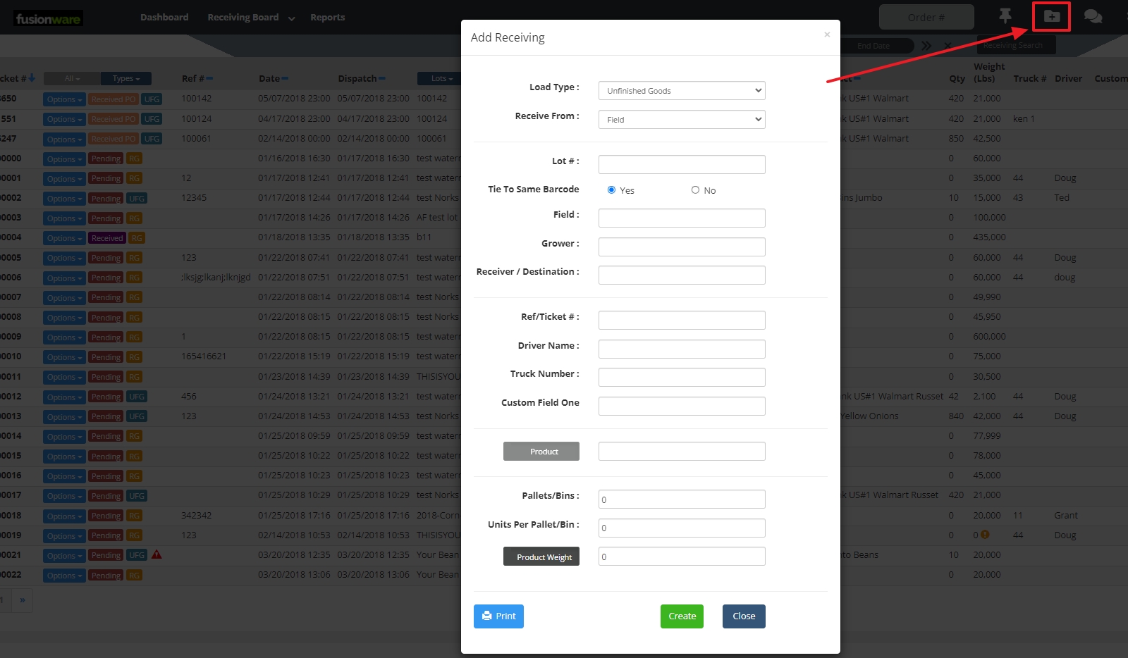
Task: Click the red warning triangle on row 00021
Action: [157, 554]
